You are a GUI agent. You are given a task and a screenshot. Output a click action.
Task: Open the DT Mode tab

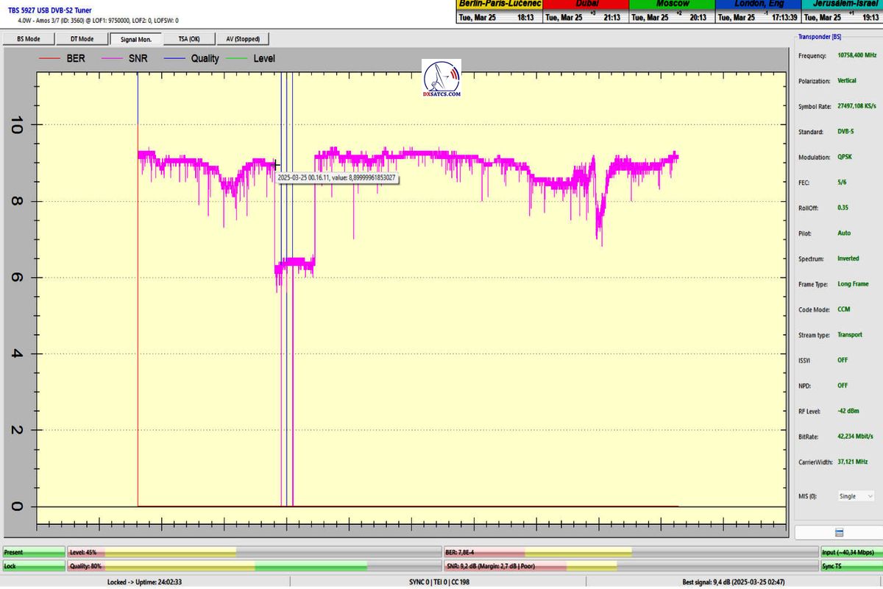(x=82, y=39)
